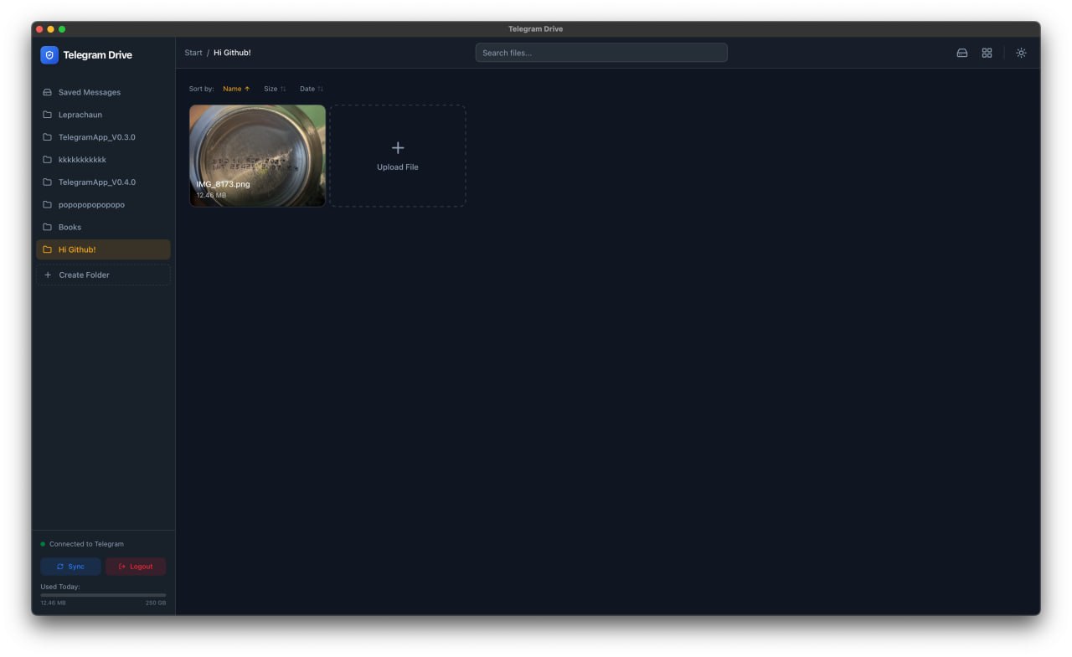Switch to grid view layout icon
This screenshot has height=657, width=1072.
(987, 53)
